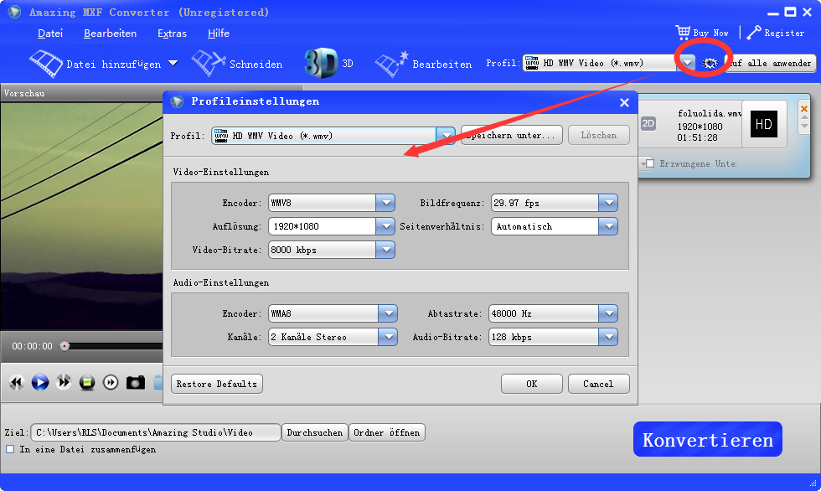821x491 pixels.
Task: Confirm settings with the OK button
Action: pos(531,384)
